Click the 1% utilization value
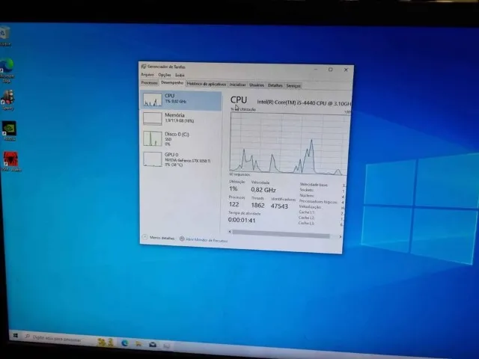Screen dimensions: 479x359 tap(233, 188)
